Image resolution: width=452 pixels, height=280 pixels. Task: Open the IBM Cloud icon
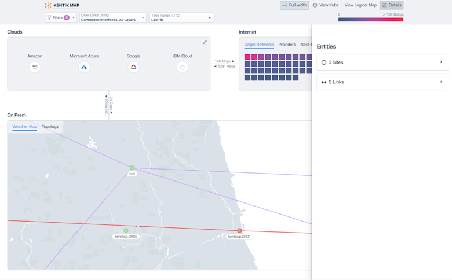tap(183, 67)
